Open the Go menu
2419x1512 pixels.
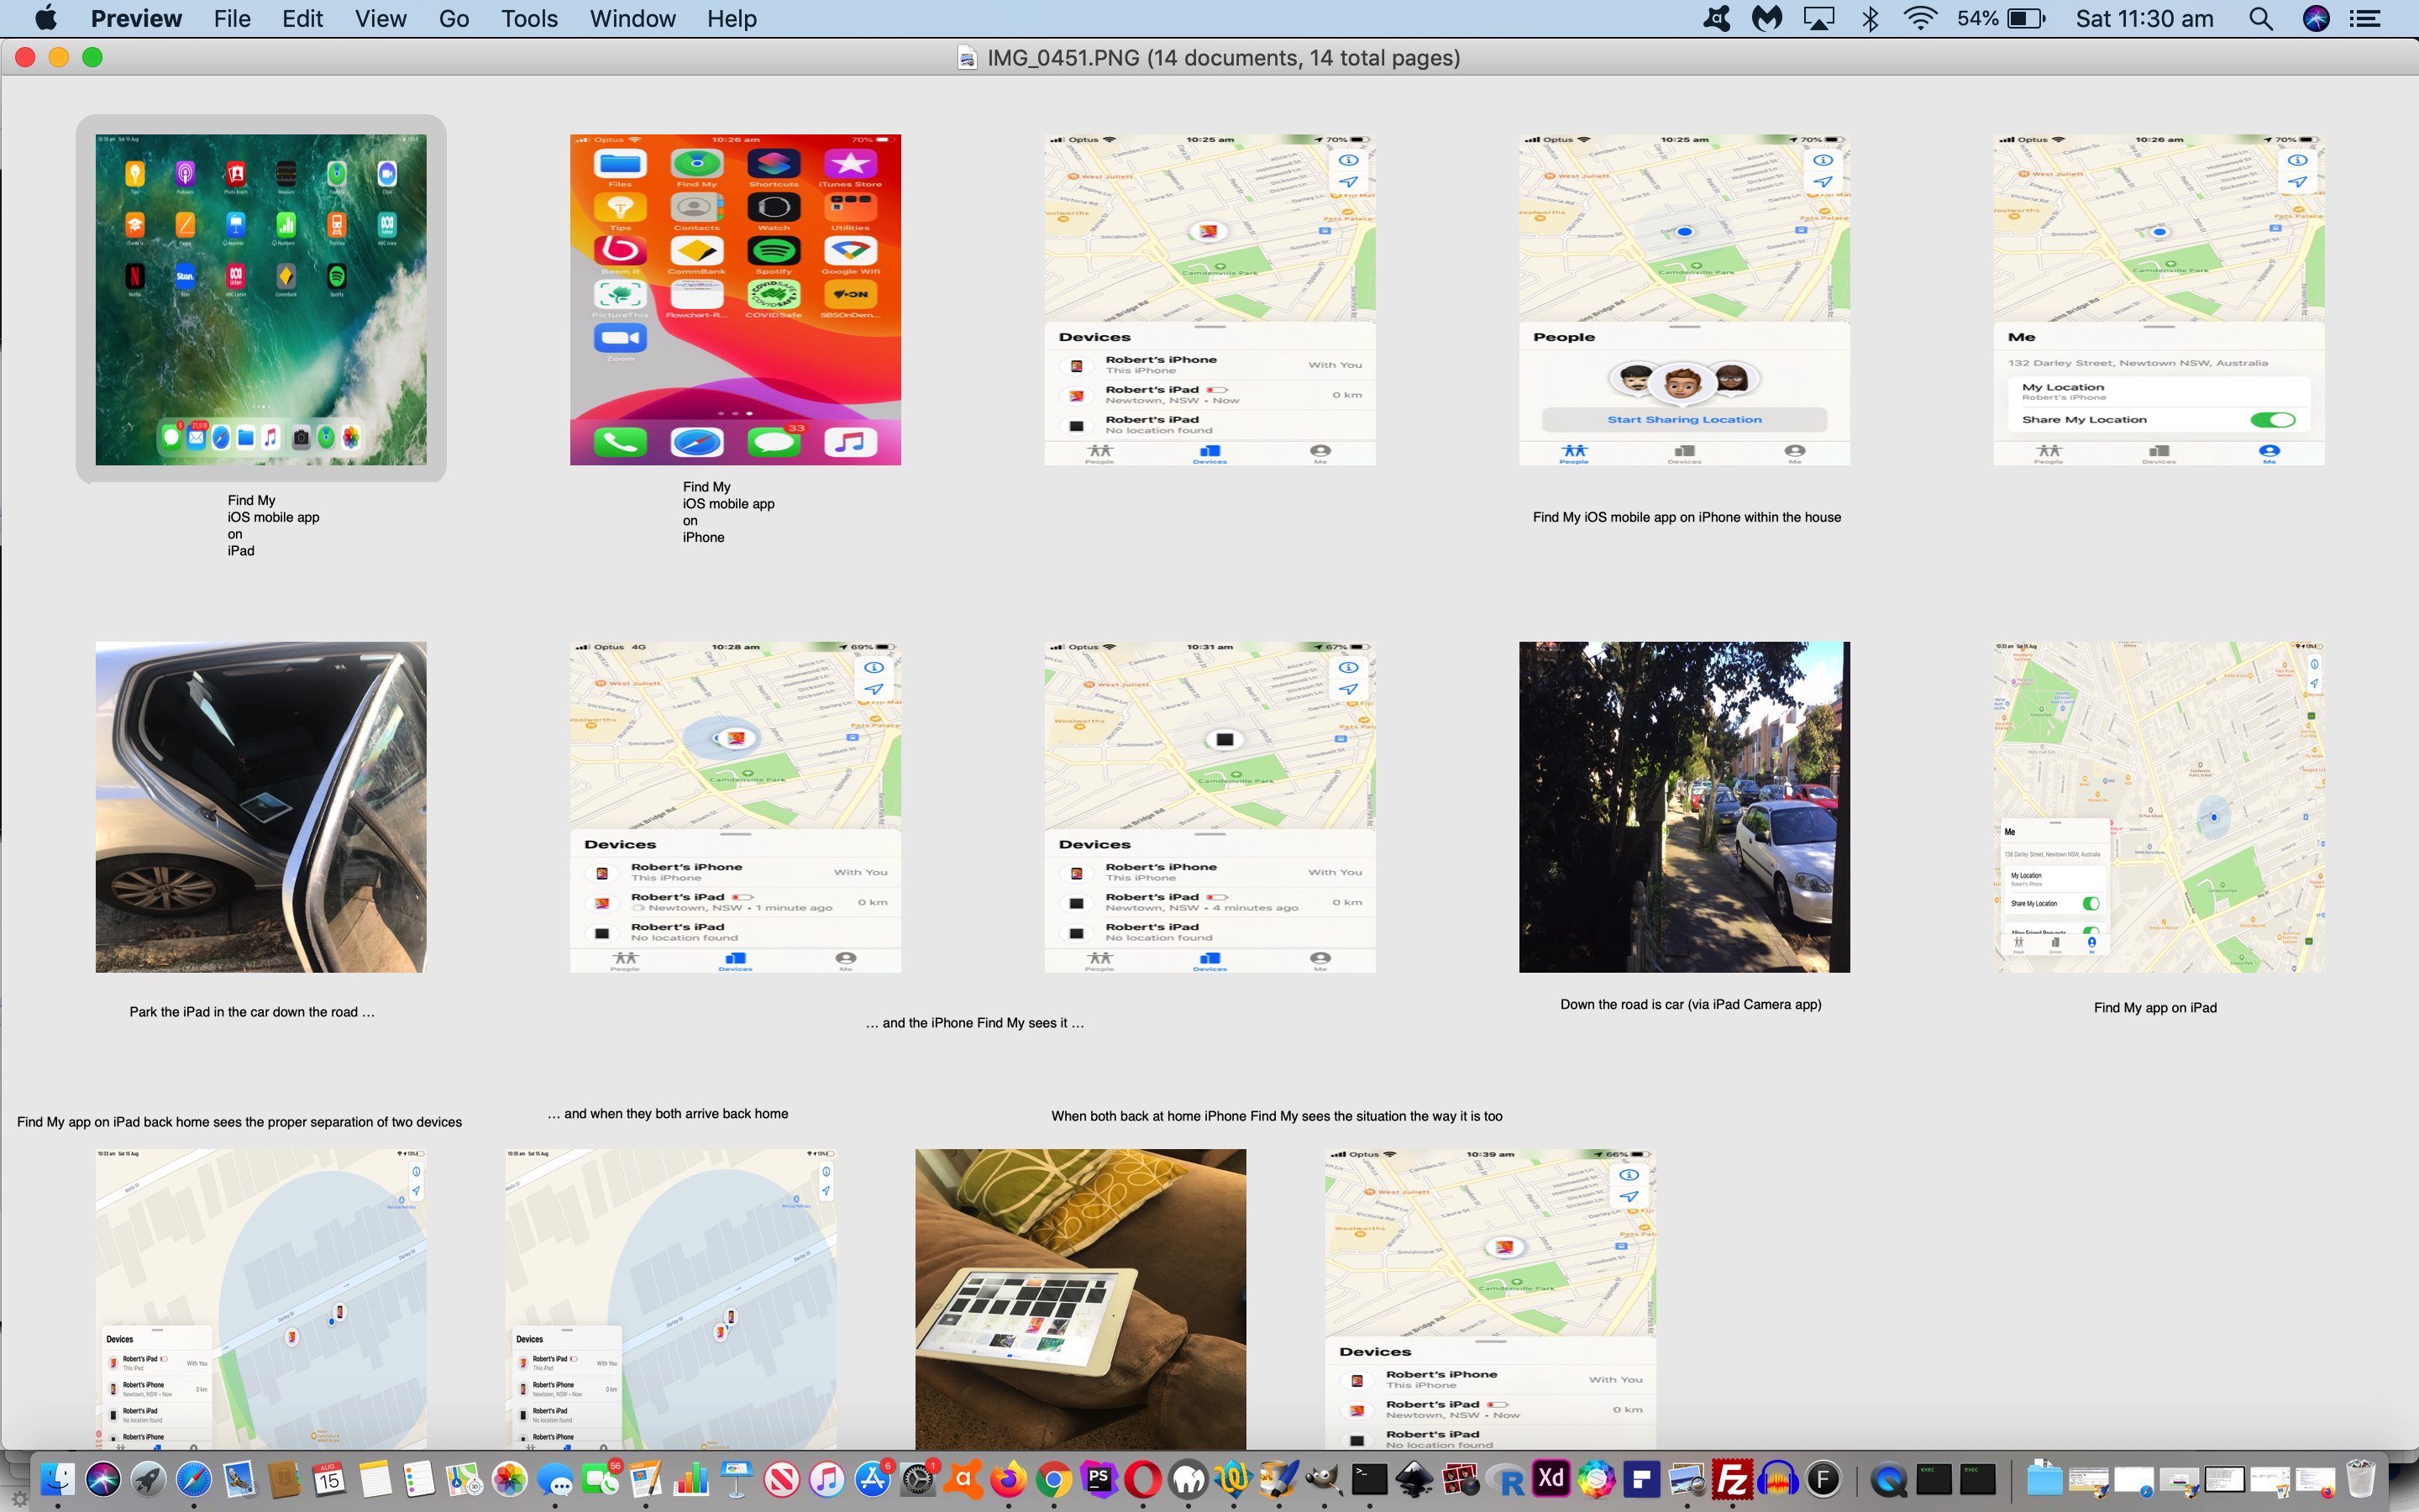click(454, 18)
